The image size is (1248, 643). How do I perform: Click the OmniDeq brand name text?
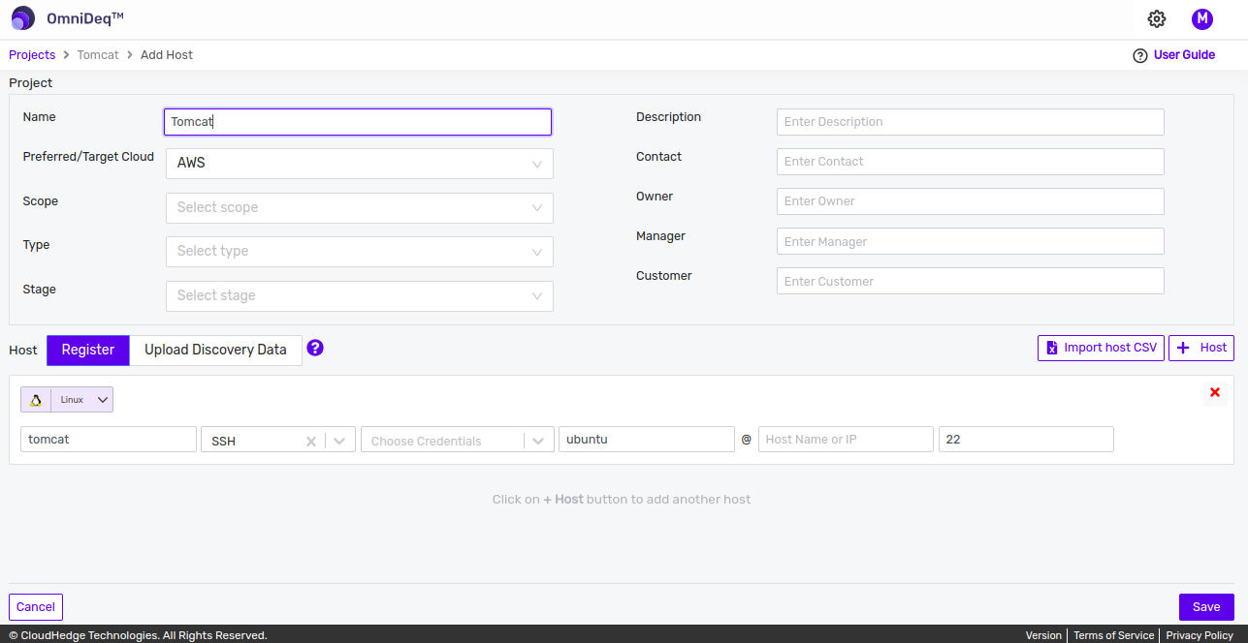point(85,18)
